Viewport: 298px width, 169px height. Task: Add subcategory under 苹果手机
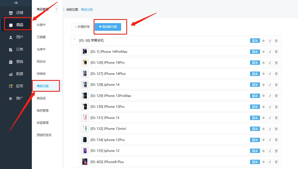click(x=263, y=41)
